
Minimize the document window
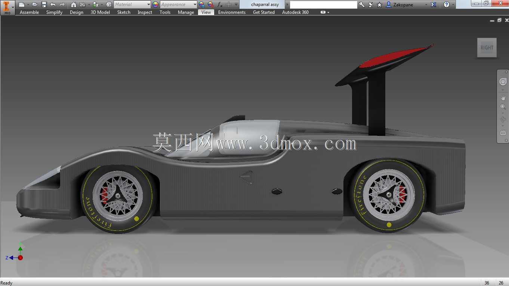click(492, 21)
